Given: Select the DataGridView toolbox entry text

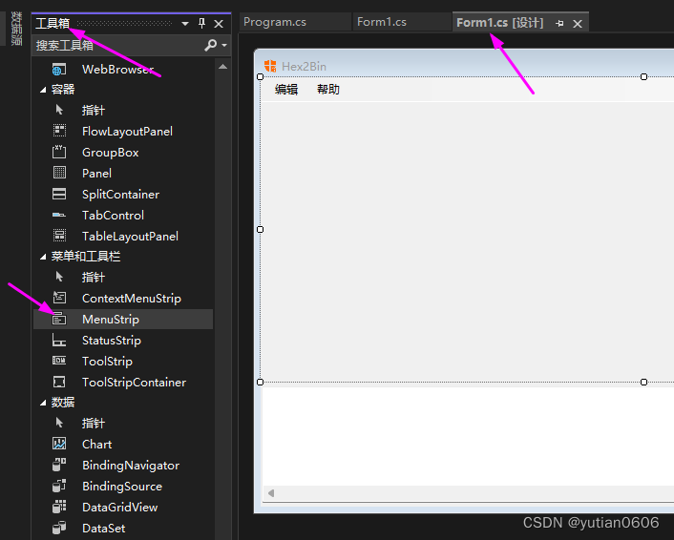Looking at the screenshot, I should [120, 507].
